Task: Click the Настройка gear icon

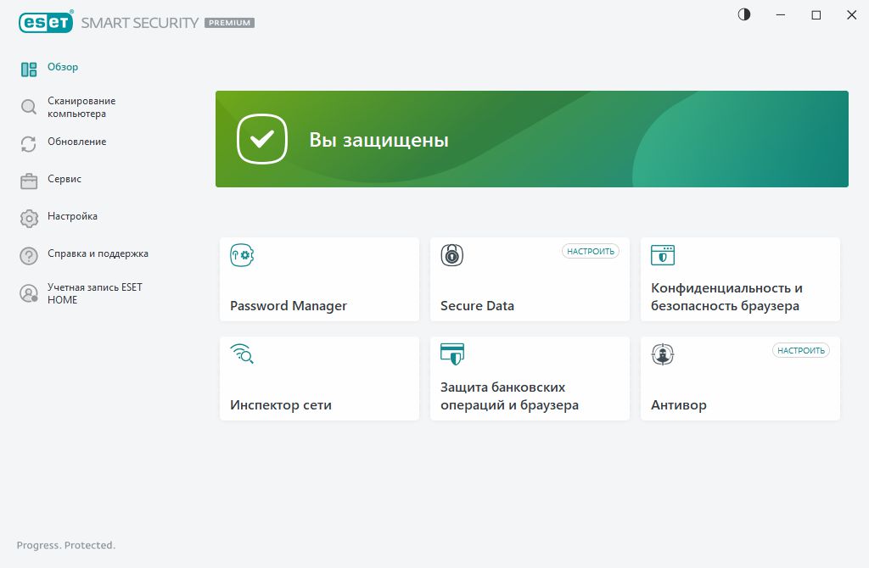Action: (x=29, y=219)
